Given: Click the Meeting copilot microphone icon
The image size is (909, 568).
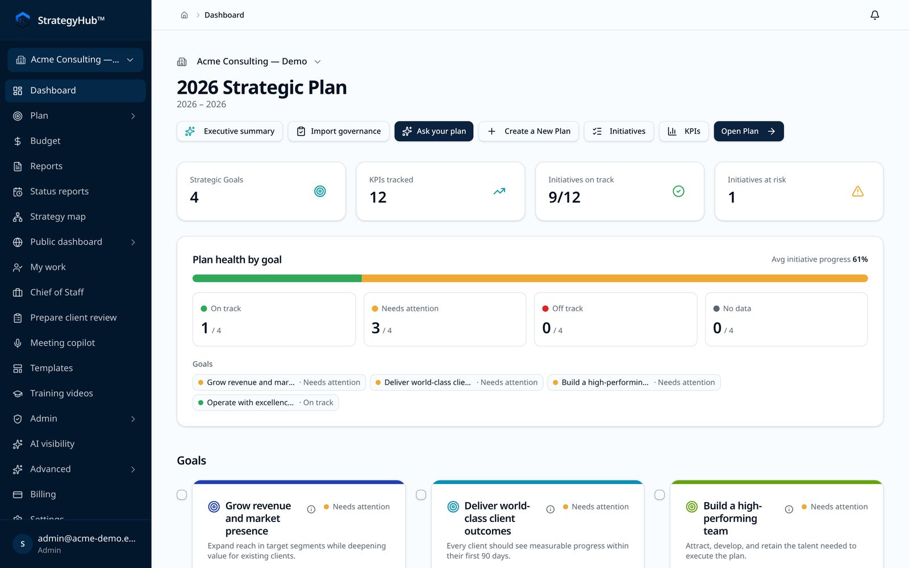Looking at the screenshot, I should click(18, 343).
